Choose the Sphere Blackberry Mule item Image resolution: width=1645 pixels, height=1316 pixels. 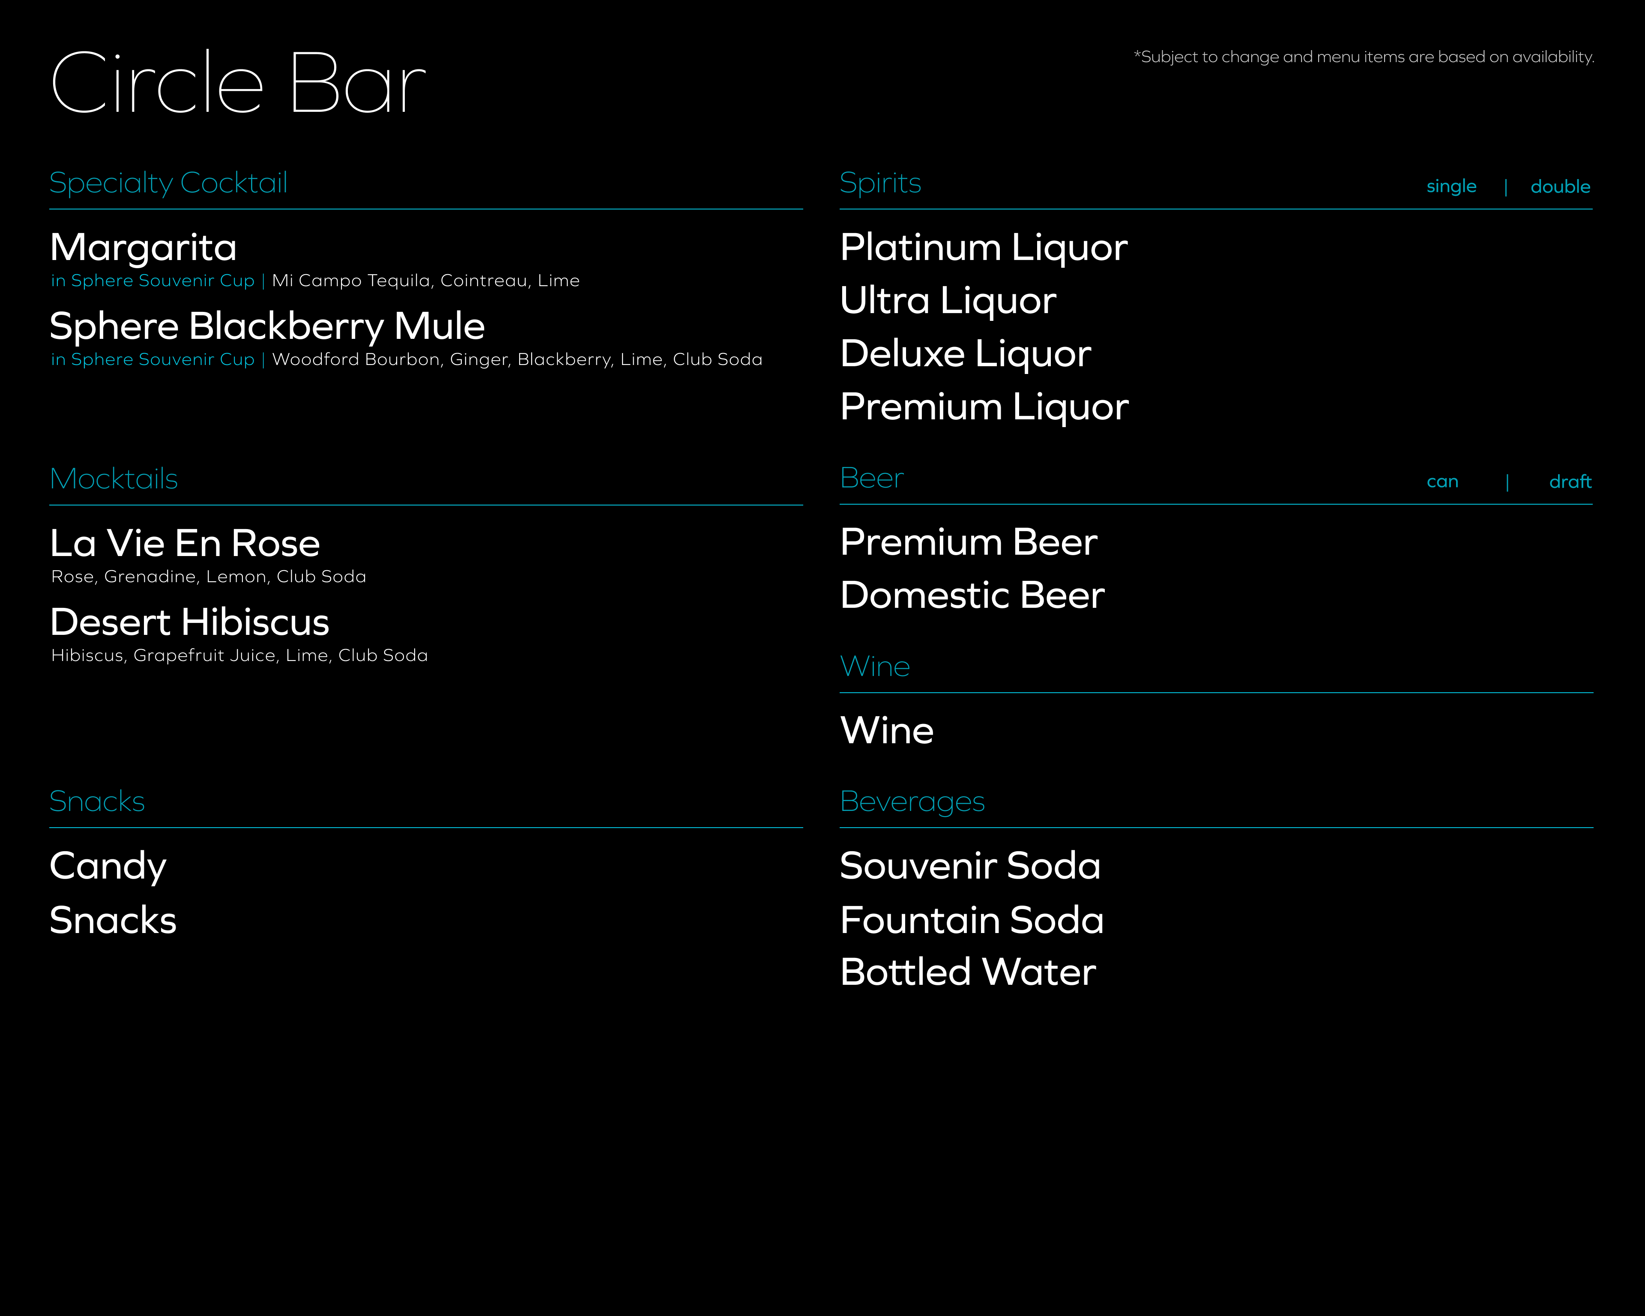coord(267,326)
